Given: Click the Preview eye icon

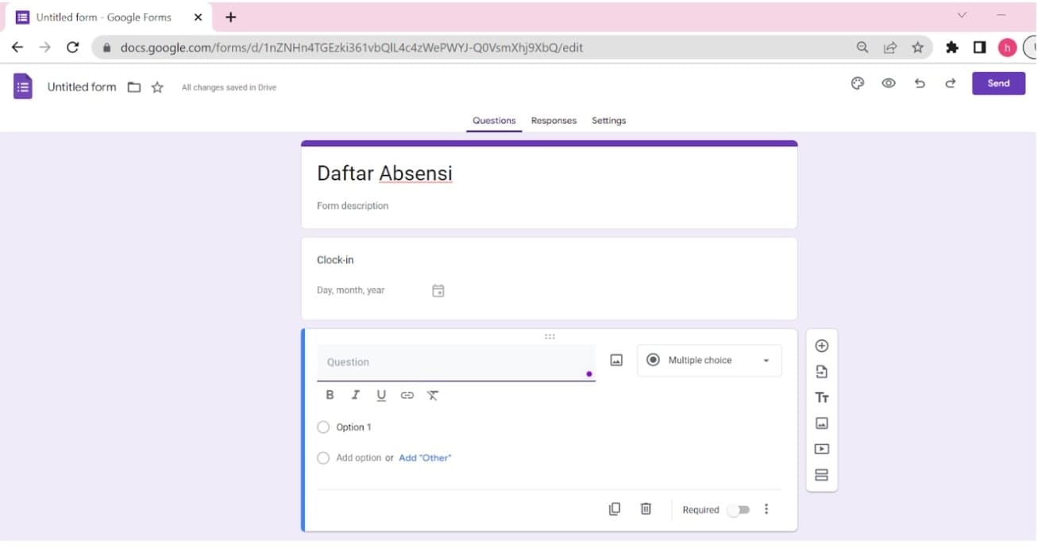Looking at the screenshot, I should tap(889, 83).
